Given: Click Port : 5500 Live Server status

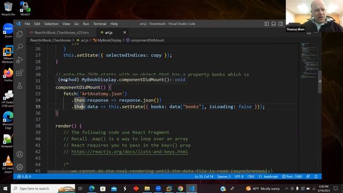Looking at the screenshot, I should coord(292,176).
